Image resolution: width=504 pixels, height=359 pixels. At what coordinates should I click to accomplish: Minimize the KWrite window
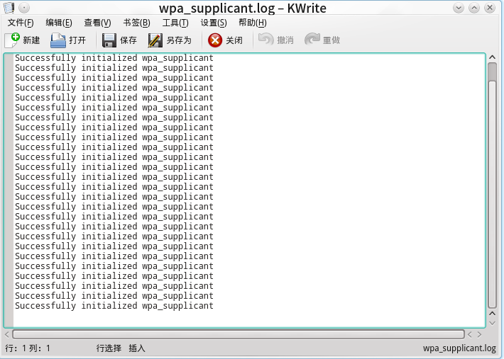(459, 8)
